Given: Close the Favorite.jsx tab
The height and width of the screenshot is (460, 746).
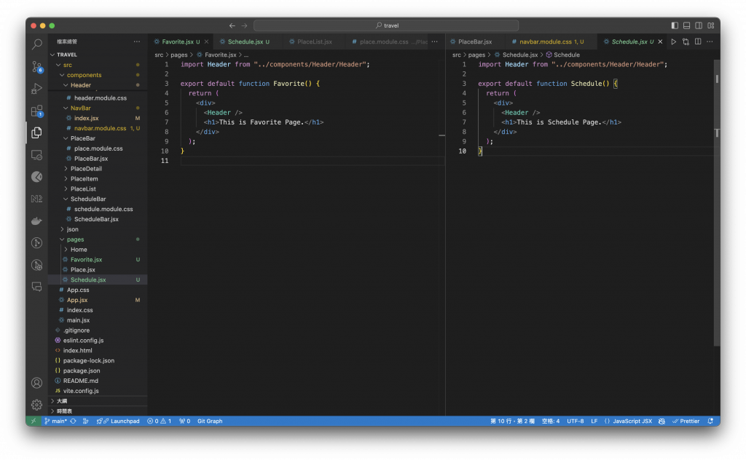Looking at the screenshot, I should (x=206, y=41).
